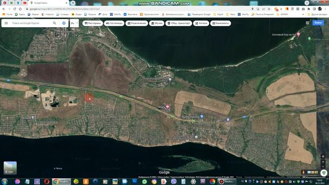The width and height of the screenshot is (329, 185).
Task: Open the Google apps grid
Action: [307, 23]
